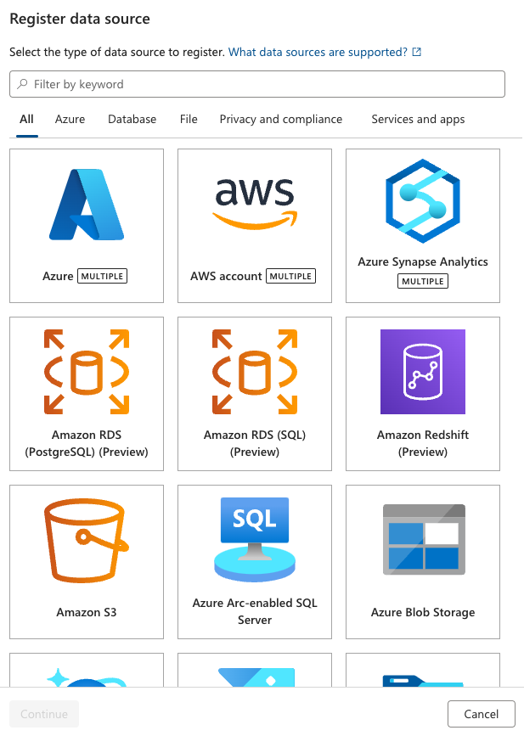Open the Privacy and compliance tab
Screen dimensions: 524x736
click(x=281, y=119)
